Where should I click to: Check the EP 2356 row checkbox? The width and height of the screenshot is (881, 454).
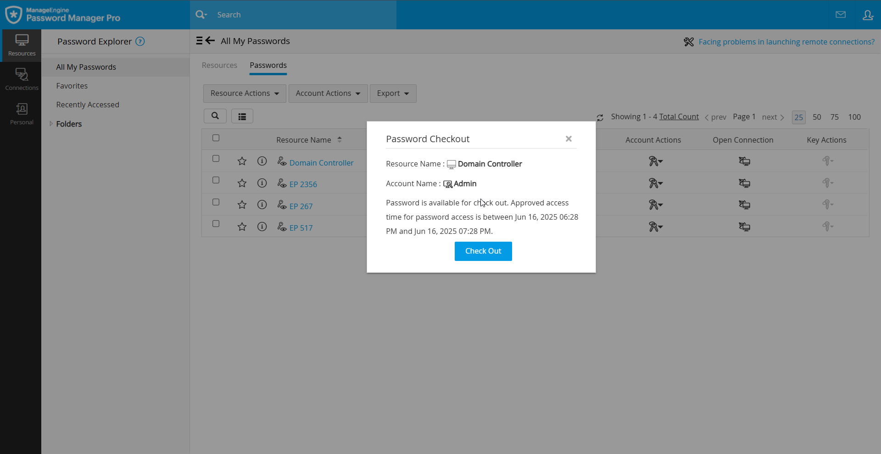coord(216,180)
